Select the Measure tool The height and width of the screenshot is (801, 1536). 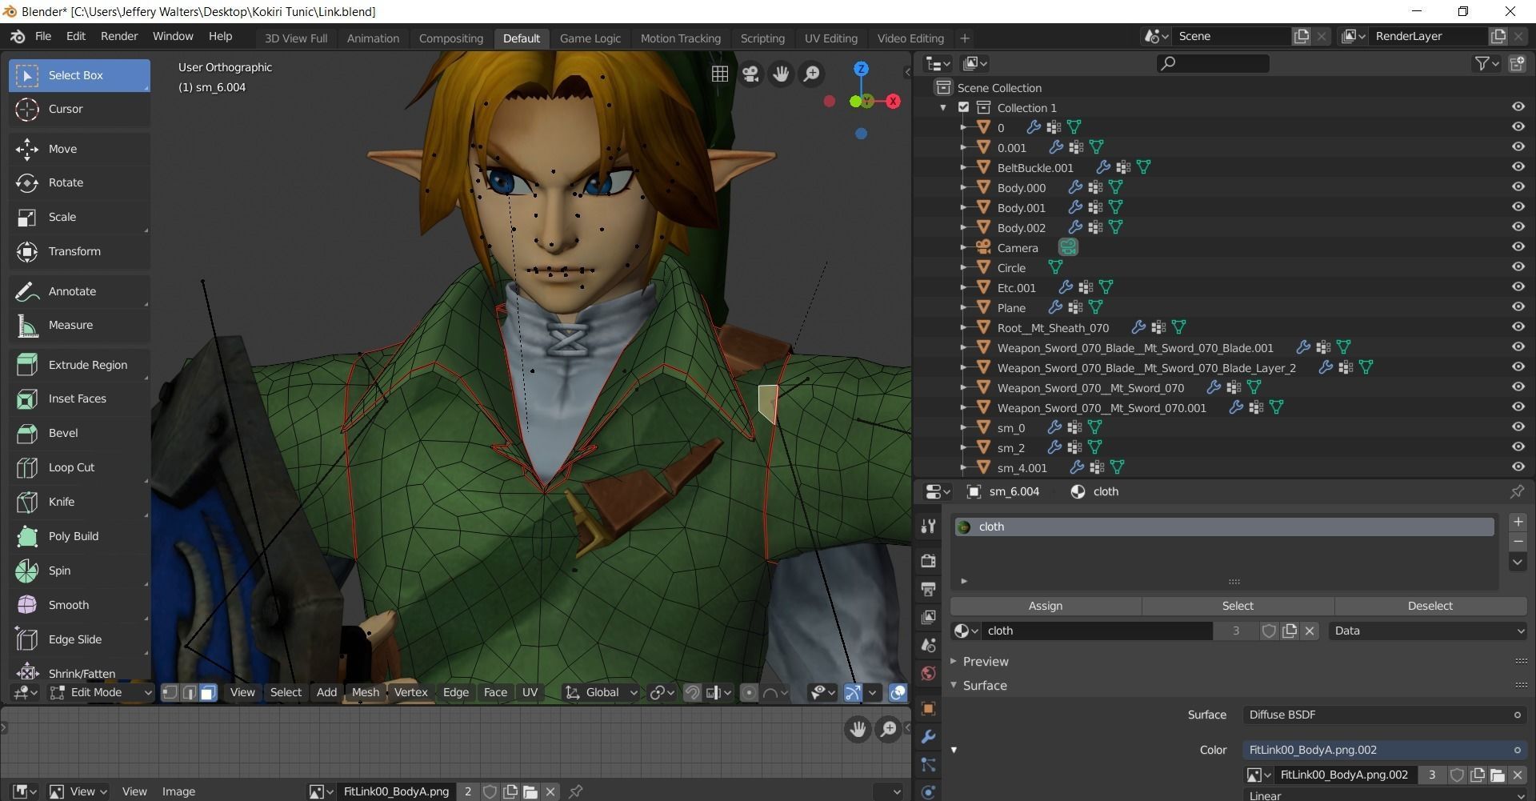coord(71,325)
